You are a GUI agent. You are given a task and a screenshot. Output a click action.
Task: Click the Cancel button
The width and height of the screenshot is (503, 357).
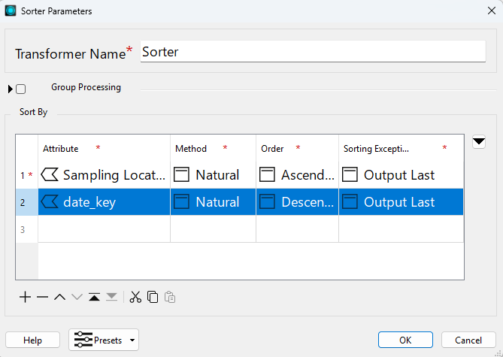click(468, 340)
